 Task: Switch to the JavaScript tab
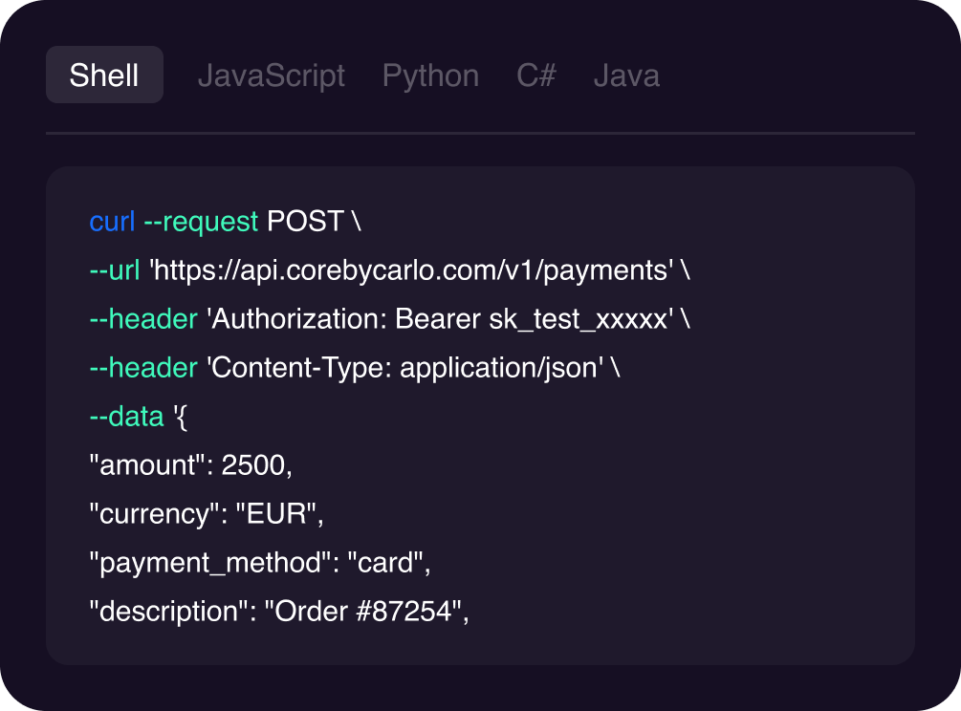pyautogui.click(x=272, y=75)
